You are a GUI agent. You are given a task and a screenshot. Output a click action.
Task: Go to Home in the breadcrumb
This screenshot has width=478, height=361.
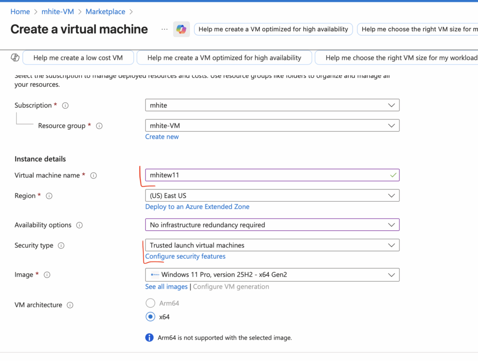coord(20,12)
